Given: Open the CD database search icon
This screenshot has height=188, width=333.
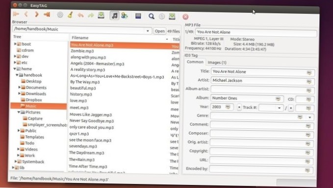Looking at the screenshot, I should (162, 16).
